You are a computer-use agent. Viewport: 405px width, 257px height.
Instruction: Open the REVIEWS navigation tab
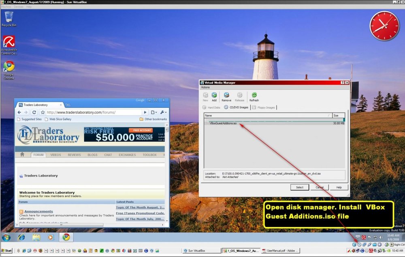click(x=74, y=155)
